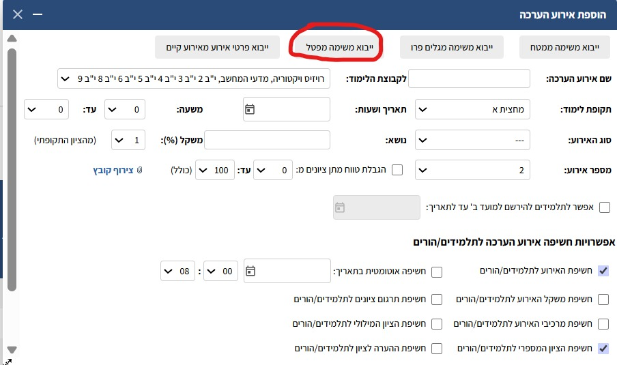Open grade range maximum dropdown showing 100

click(215, 170)
